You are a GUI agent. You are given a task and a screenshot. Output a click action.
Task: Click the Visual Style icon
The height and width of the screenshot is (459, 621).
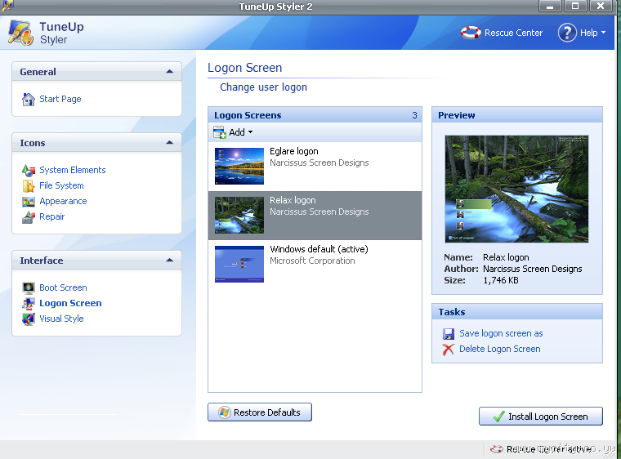(x=29, y=319)
